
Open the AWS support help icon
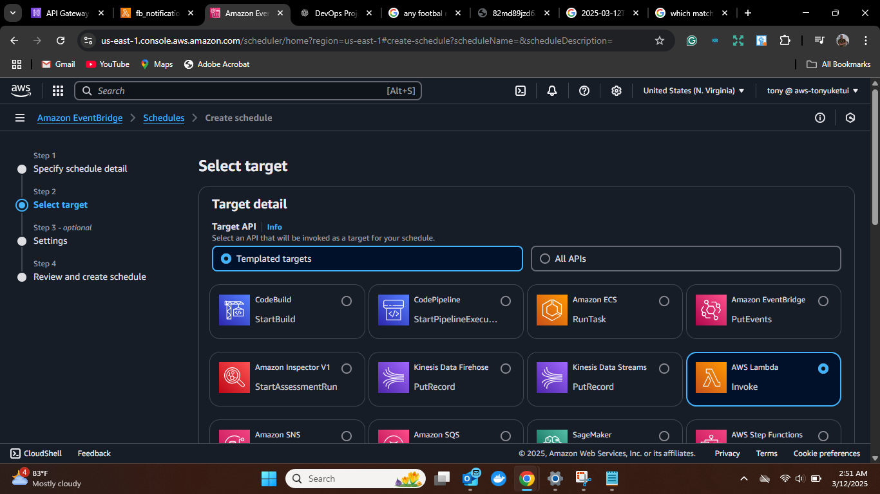(x=584, y=91)
